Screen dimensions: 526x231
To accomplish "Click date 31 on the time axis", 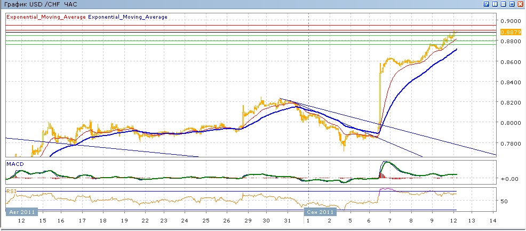I will 288,221.
